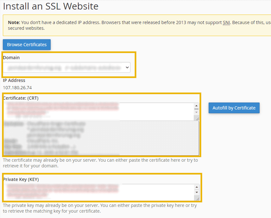Click the Domain field label
Screen dimensions: 271x218
[x=11, y=57]
